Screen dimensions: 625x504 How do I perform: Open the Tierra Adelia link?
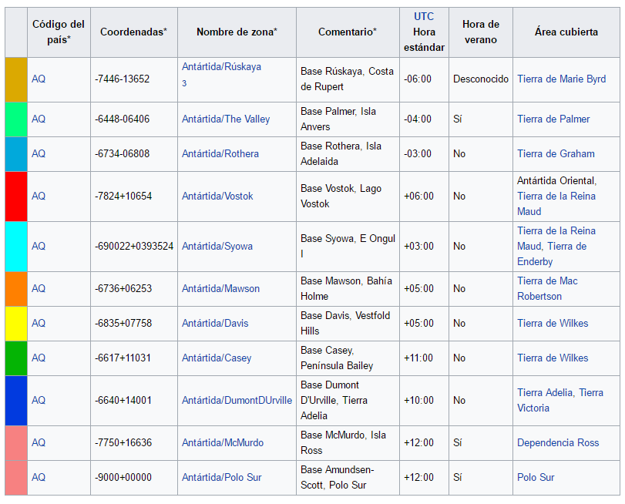[x=545, y=392]
